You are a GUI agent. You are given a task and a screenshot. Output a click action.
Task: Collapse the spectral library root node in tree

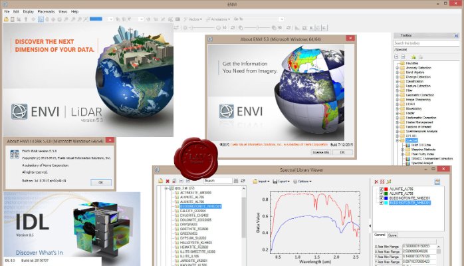[166, 188]
